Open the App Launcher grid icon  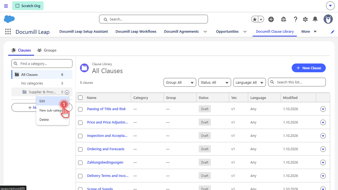(x=8, y=32)
